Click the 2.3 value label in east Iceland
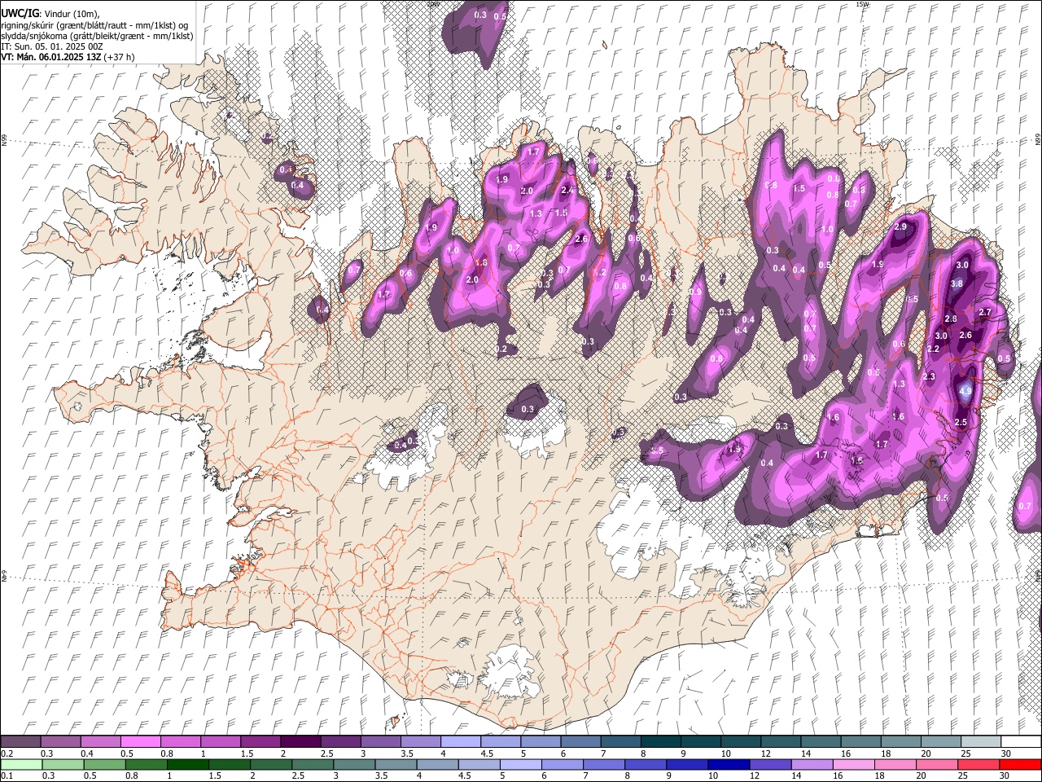Viewport: 1042px width, 782px height. pos(929,377)
